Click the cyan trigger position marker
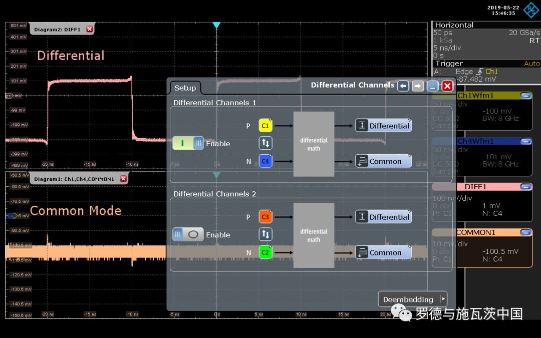 click(x=216, y=25)
